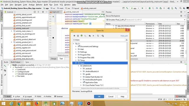Open Internet Explorer from the taskbar
This screenshot has width=189, height=106.
(x=11, y=103)
